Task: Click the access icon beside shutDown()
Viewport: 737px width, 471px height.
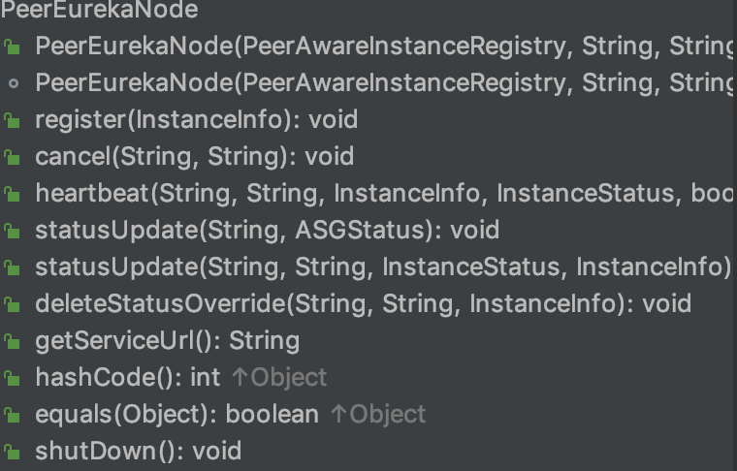Action: click(x=12, y=452)
